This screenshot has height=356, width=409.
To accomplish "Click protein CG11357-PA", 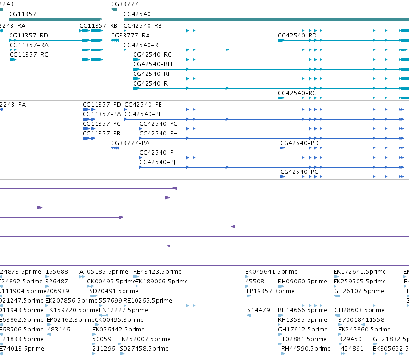I will click(102, 114).
